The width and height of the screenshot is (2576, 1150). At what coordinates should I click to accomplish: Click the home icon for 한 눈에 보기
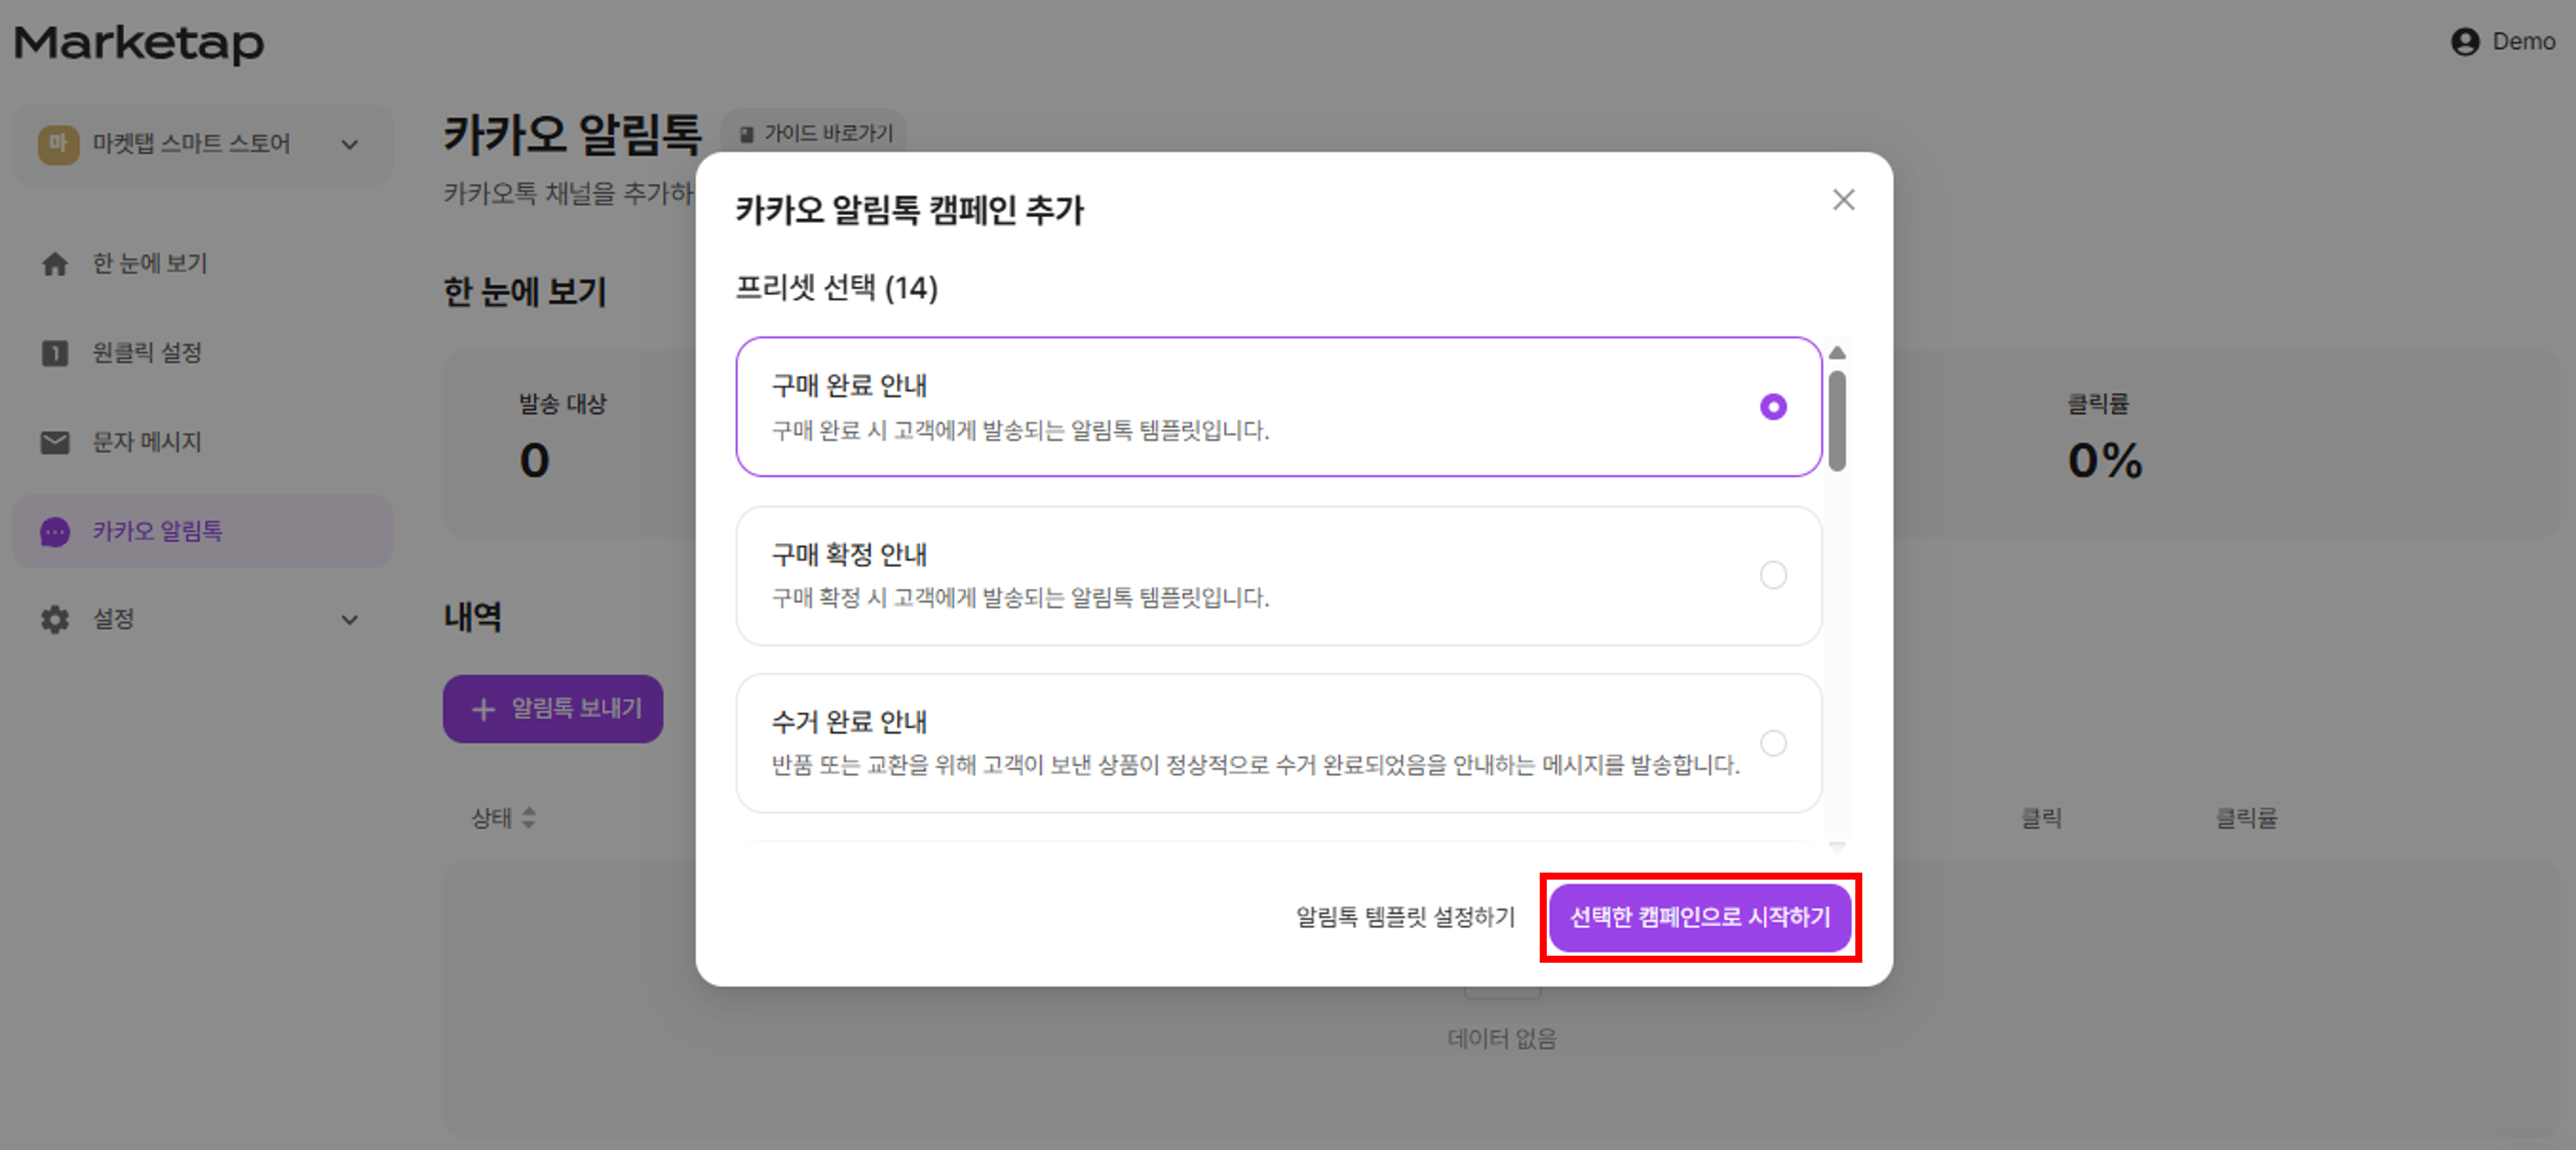pyautogui.click(x=55, y=264)
